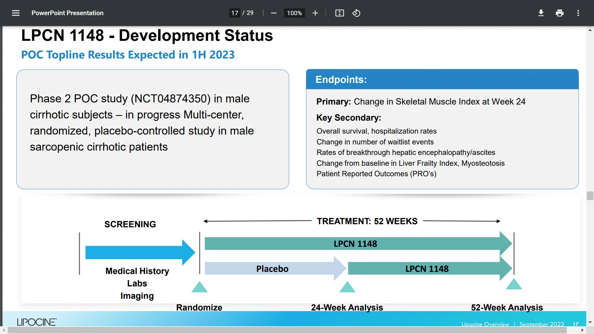Click the horizontal scrollbar thumb
This screenshot has width=594, height=334.
287,330
